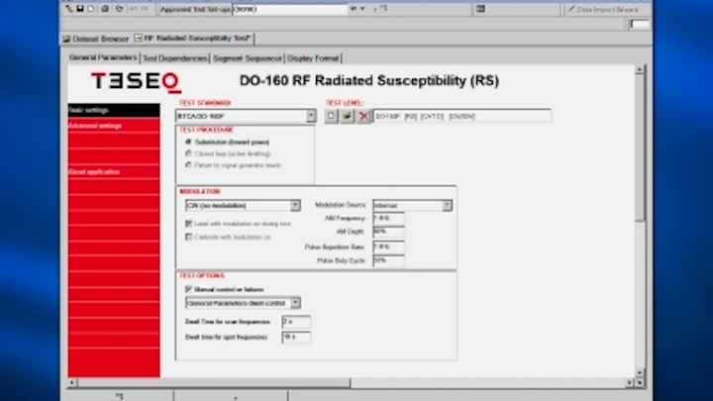Select Substitution (forward power) radio button
713x401 pixels.
[188, 142]
